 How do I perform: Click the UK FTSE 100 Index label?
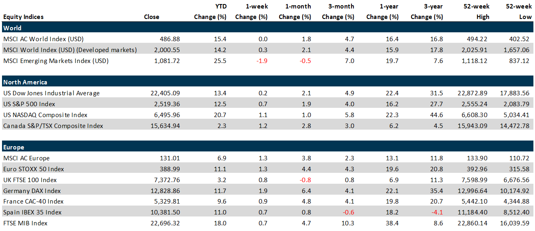click(30, 180)
